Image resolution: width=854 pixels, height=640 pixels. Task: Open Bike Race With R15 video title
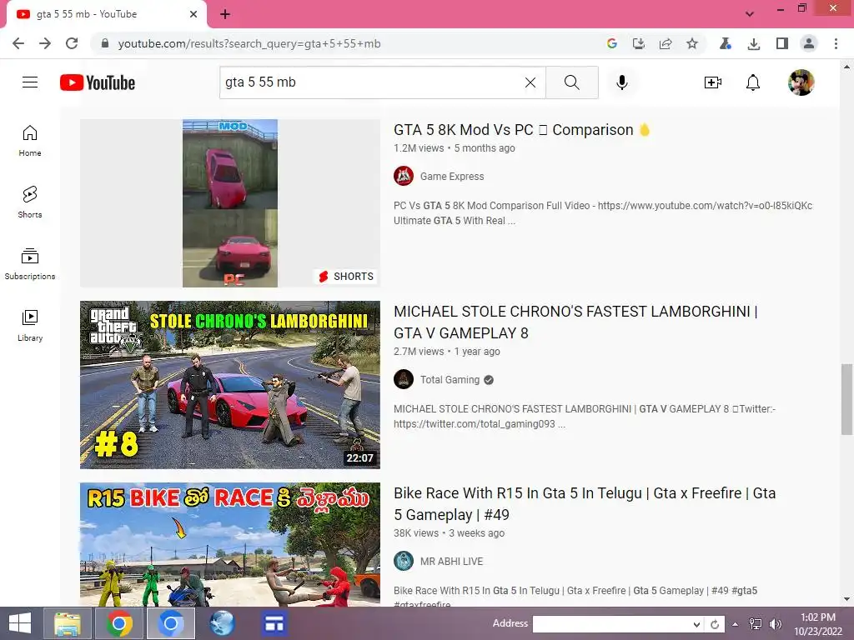pyautogui.click(x=585, y=504)
